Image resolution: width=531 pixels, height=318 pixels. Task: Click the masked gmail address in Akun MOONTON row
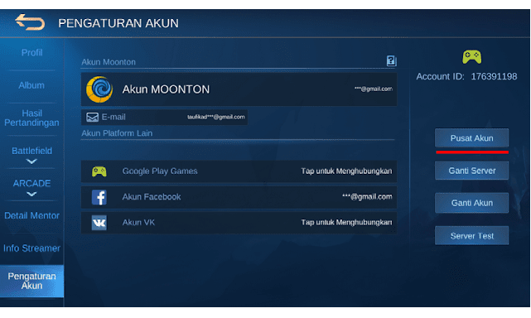(x=373, y=89)
